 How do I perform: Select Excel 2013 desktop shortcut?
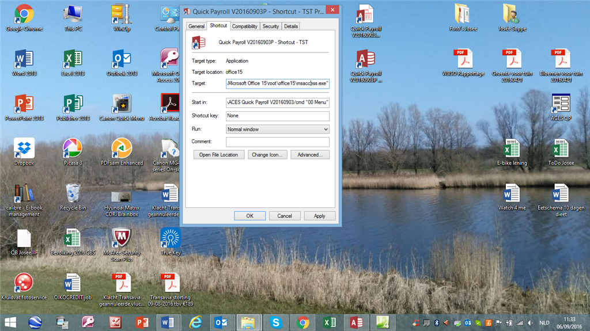tap(73, 63)
